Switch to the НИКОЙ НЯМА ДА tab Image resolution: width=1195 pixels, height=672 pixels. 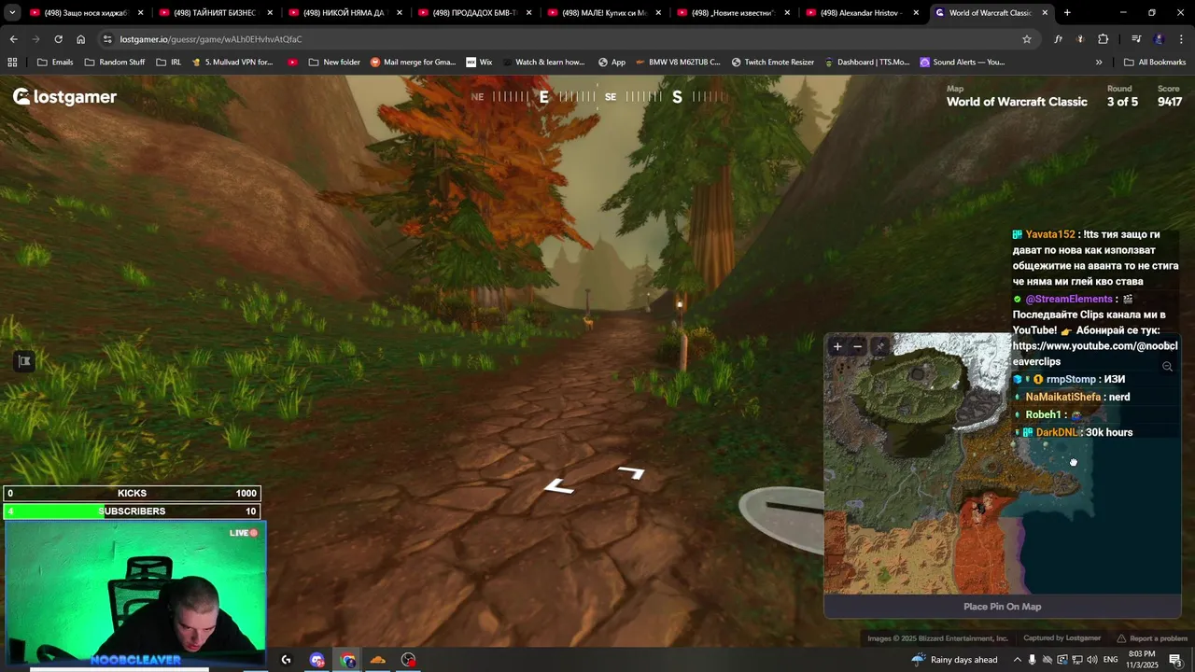coord(345,13)
